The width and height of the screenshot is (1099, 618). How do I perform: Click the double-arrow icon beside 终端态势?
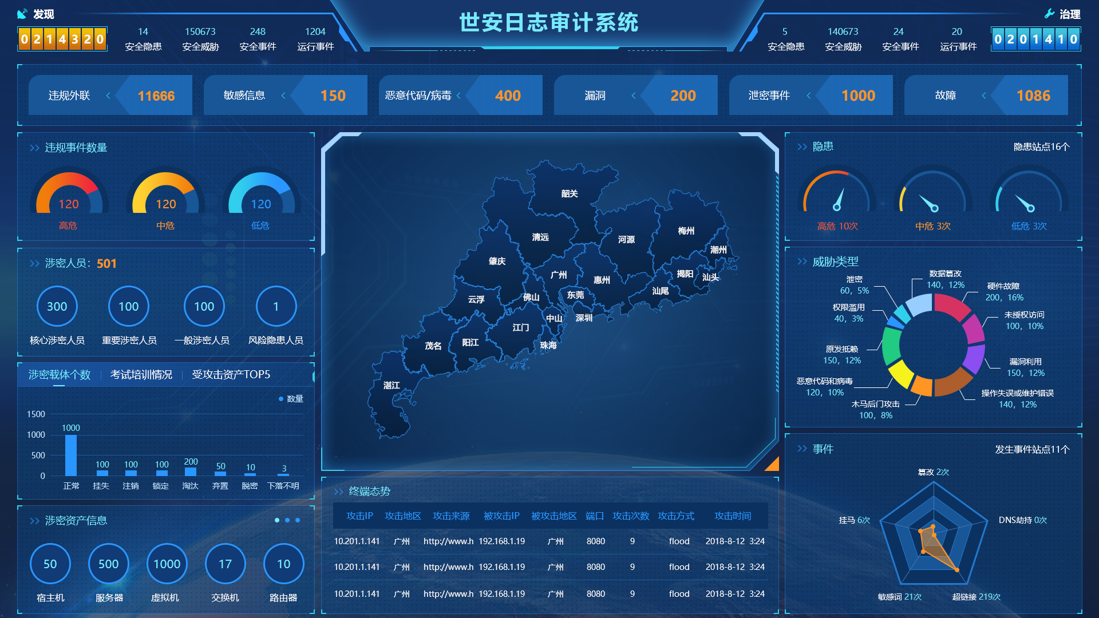coord(338,492)
